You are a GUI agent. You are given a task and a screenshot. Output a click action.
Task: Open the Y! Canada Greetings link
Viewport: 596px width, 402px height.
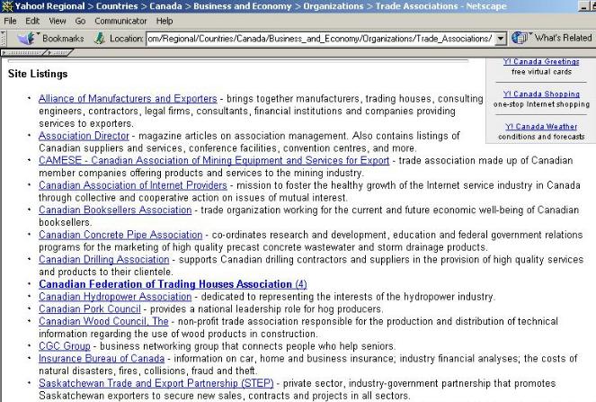541,62
